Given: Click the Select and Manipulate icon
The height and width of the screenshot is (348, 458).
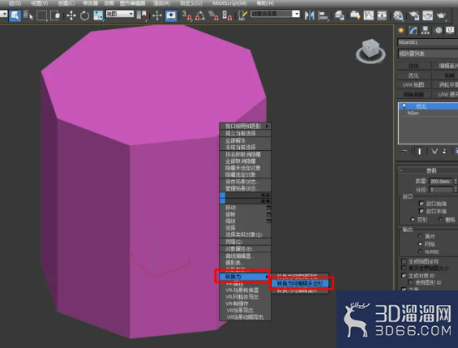Looking at the screenshot, I should coord(157,15).
